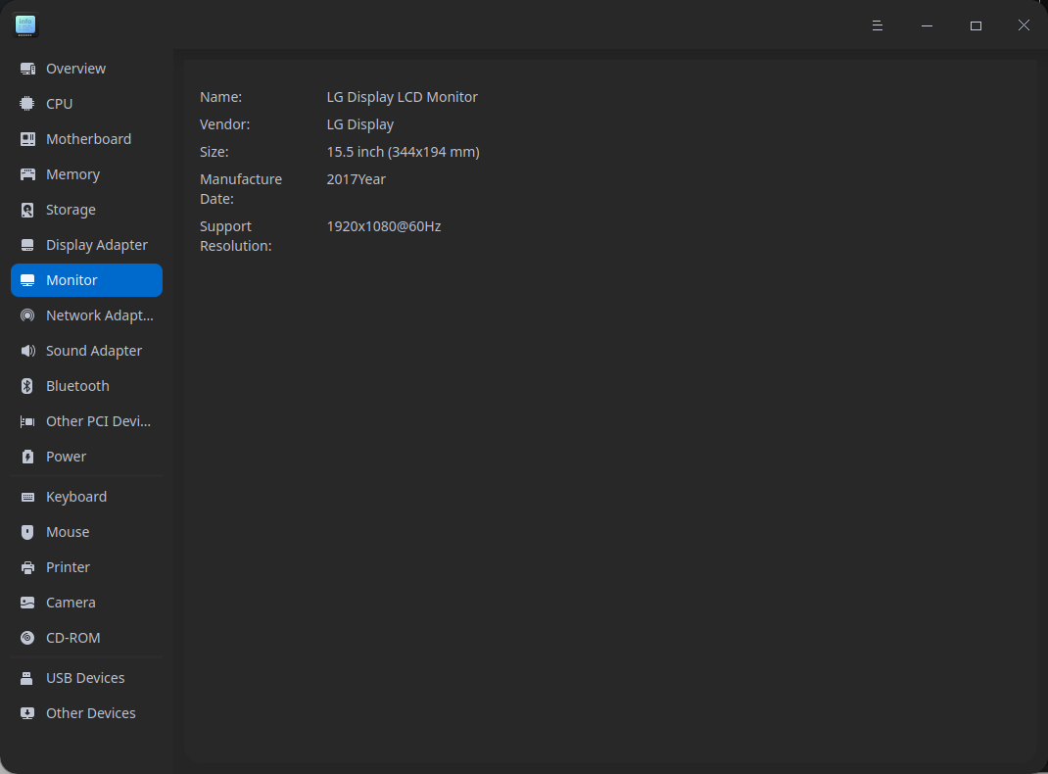Click the CPU chip icon
1048x774 pixels.
(x=27, y=104)
